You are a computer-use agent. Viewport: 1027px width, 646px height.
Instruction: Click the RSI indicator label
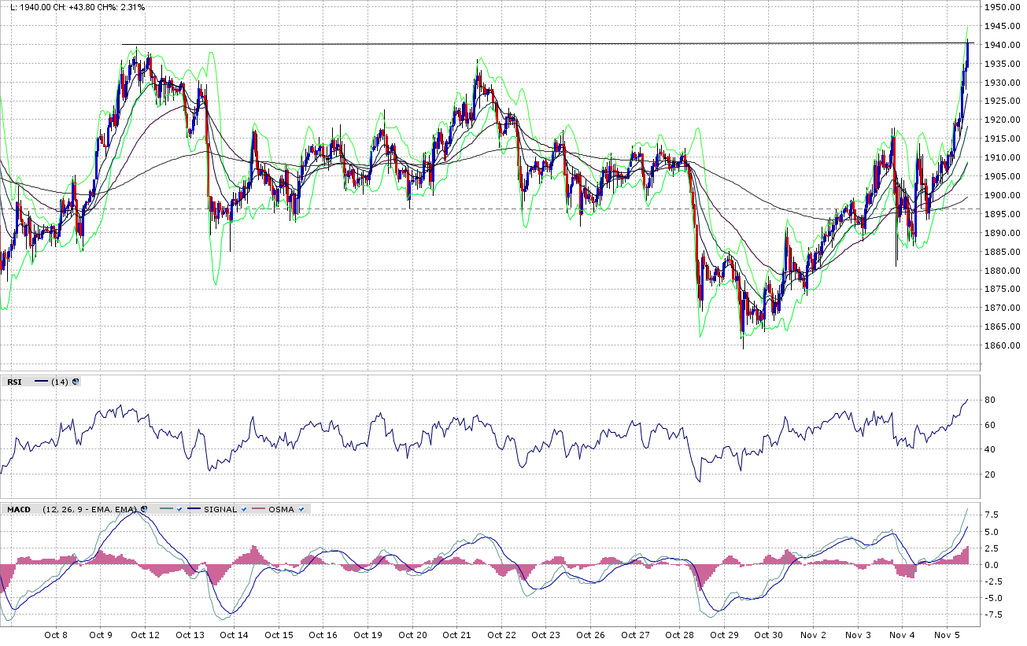(x=15, y=382)
